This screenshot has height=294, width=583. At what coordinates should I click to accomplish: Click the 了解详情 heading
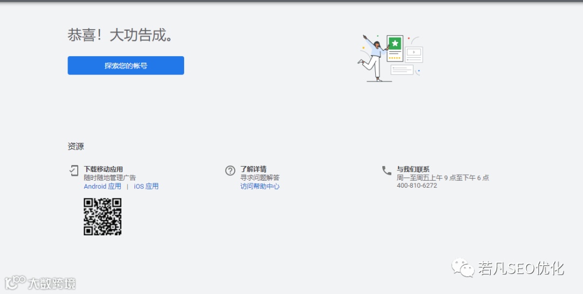tap(253, 169)
